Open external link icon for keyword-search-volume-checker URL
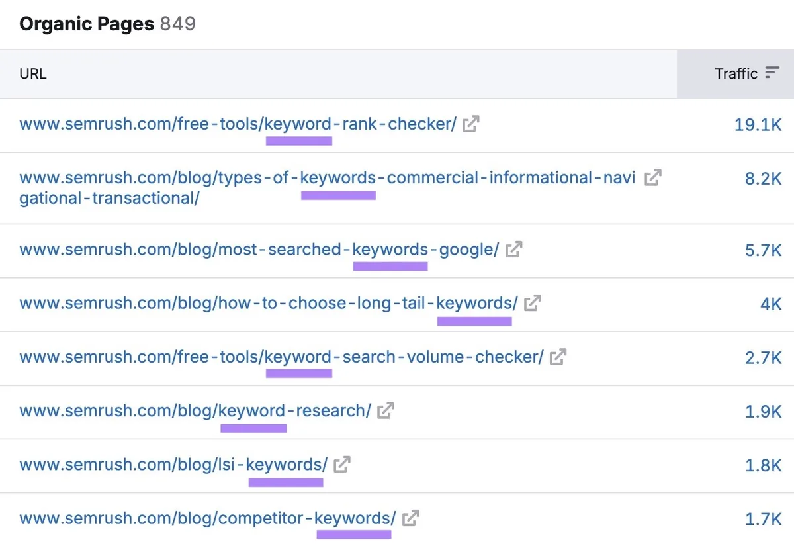Viewport: 794px width, 546px height. [558, 357]
